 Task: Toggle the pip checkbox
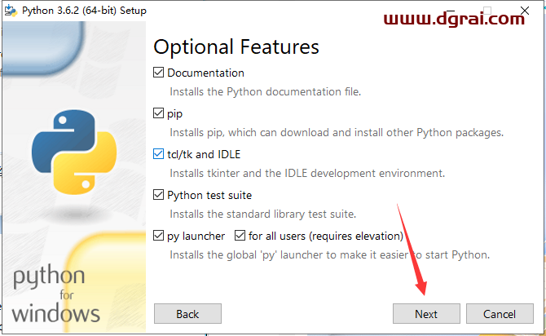(x=158, y=113)
